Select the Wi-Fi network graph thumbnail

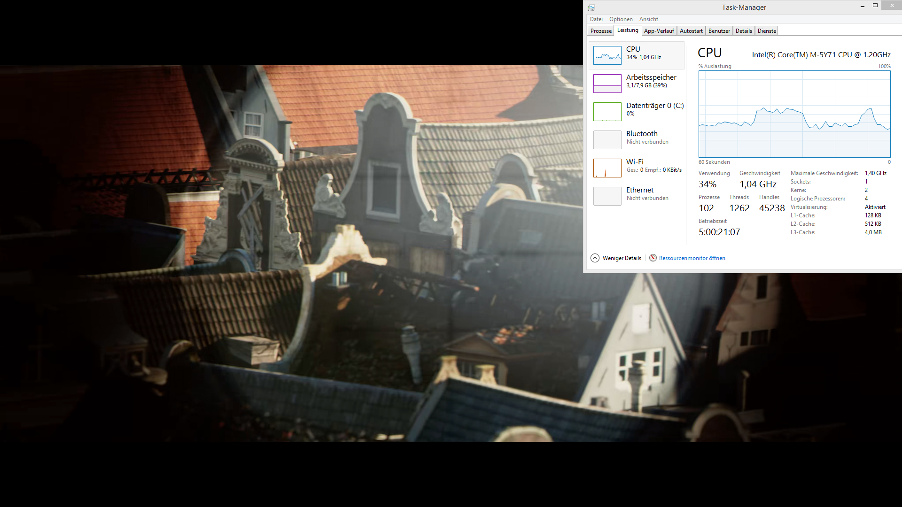click(607, 168)
